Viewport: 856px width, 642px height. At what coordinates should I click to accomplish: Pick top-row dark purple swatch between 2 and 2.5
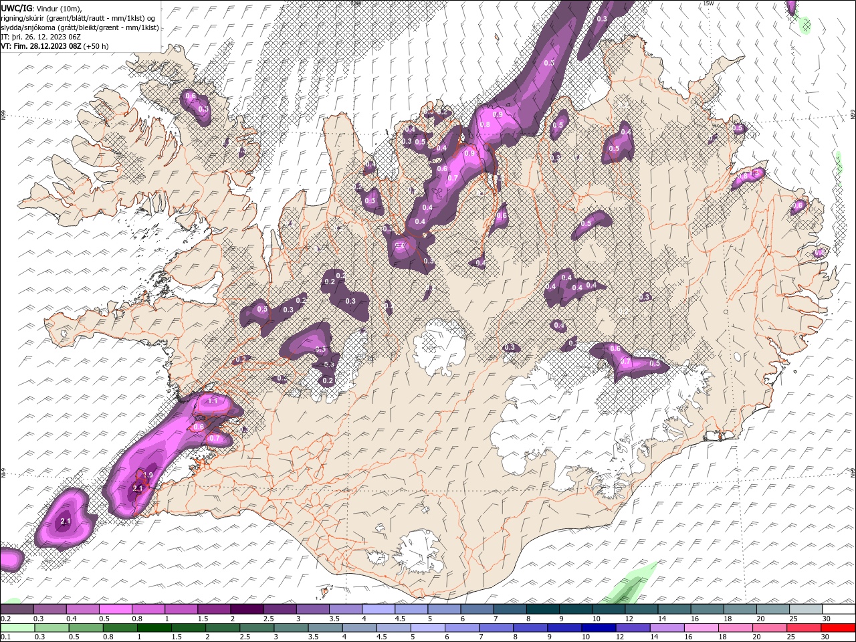tap(246, 609)
